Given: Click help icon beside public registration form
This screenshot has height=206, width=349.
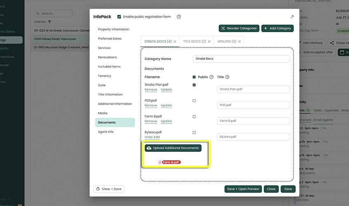Looking at the screenshot, I should pyautogui.click(x=179, y=17).
